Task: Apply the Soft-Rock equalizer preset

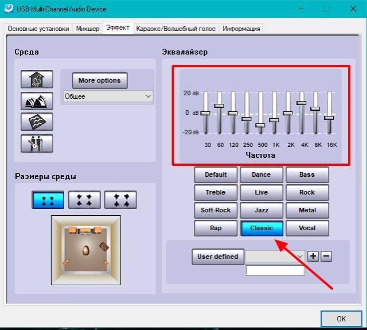Action: 216,210
